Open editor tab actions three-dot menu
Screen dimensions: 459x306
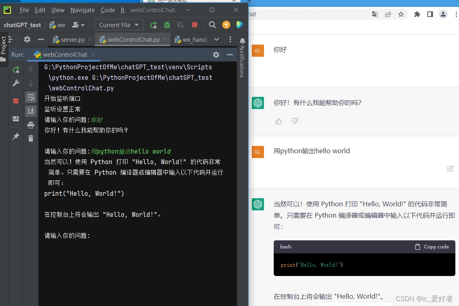click(x=230, y=39)
